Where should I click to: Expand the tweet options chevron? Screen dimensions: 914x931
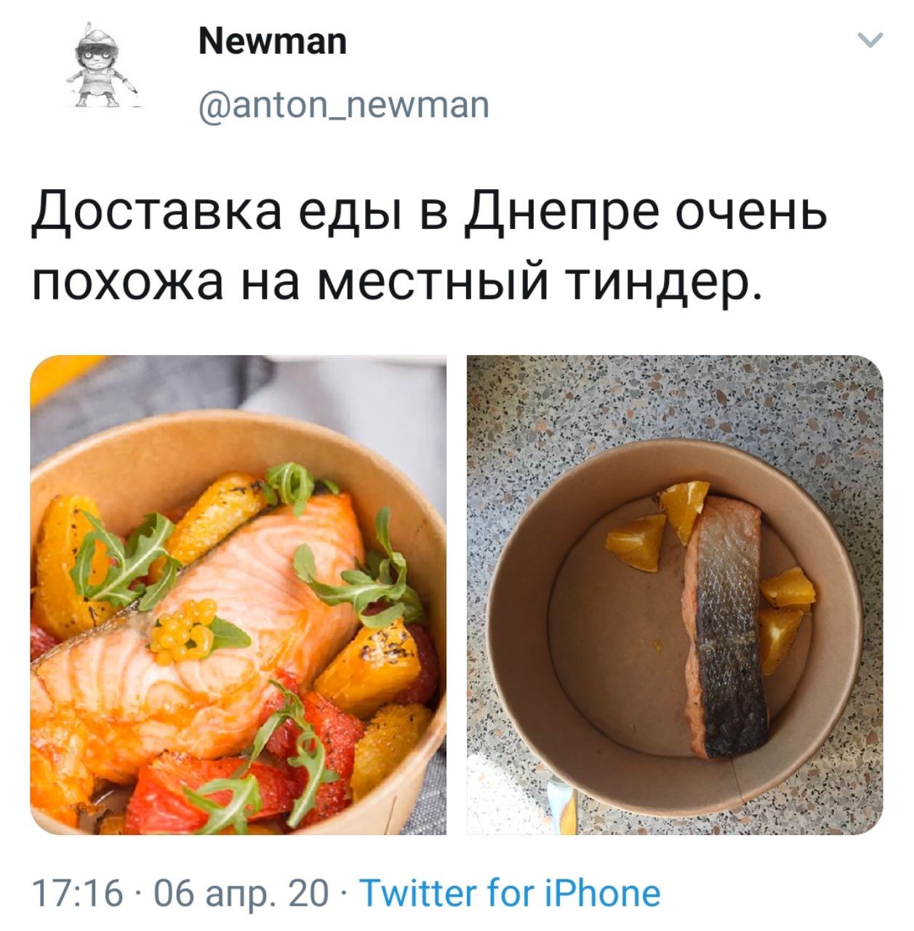pos(870,41)
